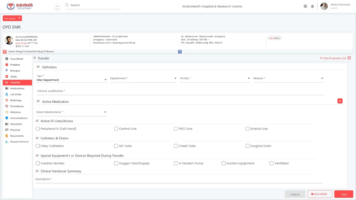Open the Department dropdown
The width and height of the screenshot is (356, 200).
pos(143,79)
